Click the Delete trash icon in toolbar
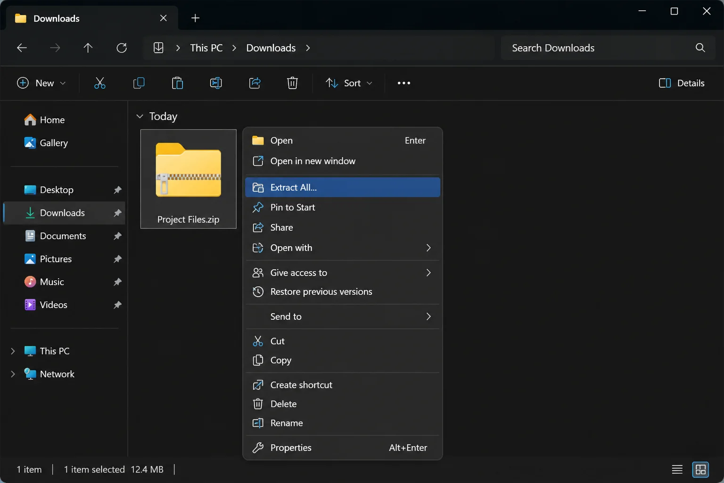This screenshot has width=724, height=483. click(x=292, y=83)
